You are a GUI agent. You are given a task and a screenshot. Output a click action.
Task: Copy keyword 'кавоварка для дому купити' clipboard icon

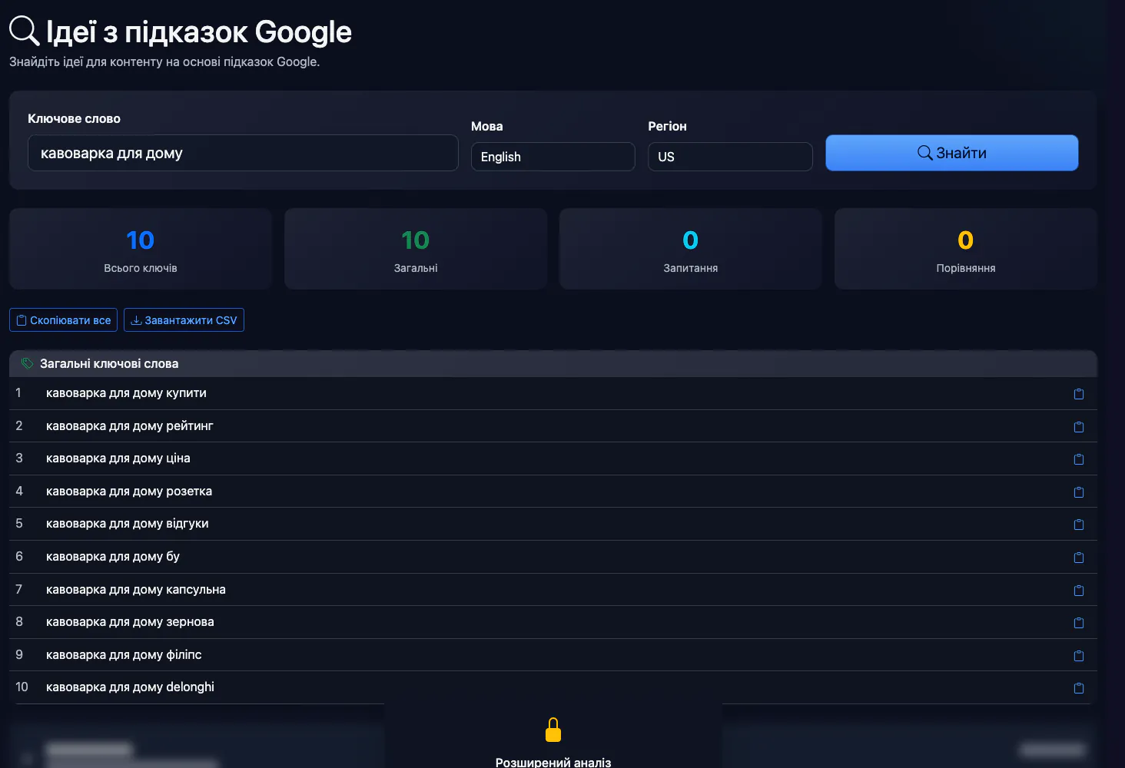point(1079,394)
